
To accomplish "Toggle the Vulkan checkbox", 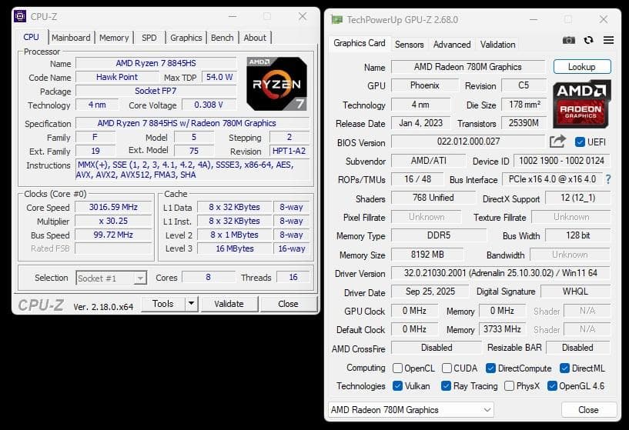I will click(x=397, y=386).
